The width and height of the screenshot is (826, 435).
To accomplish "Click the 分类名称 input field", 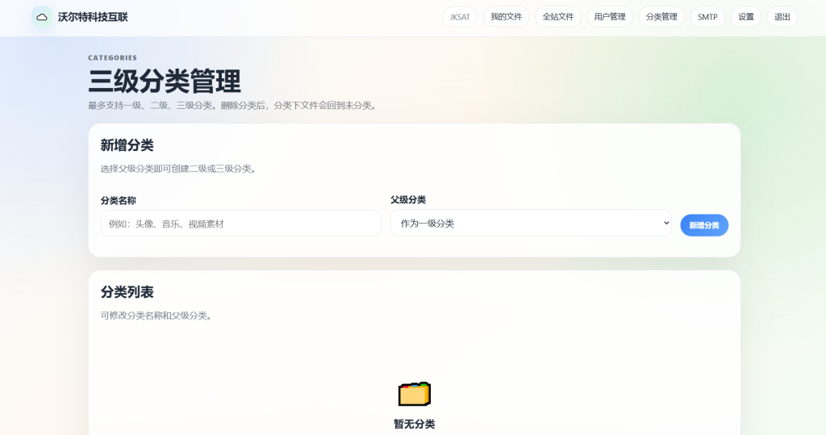I will pyautogui.click(x=240, y=224).
